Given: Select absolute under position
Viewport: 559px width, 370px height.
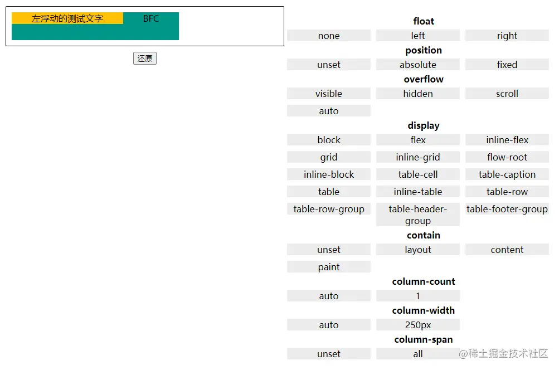Looking at the screenshot, I should tap(418, 65).
